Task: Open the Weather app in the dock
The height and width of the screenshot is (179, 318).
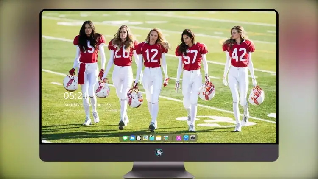Action: tap(132, 138)
